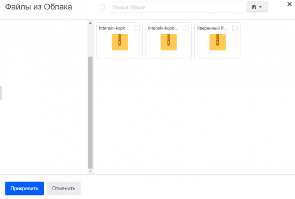This screenshot has height=199, width=295.
Task: Close the Файлы из Облака dialog
Action: [290, 4]
